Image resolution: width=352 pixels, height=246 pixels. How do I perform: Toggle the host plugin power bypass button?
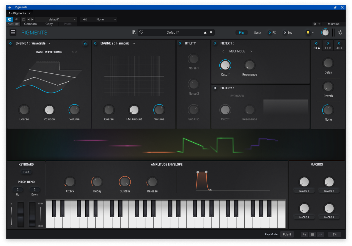[x=10, y=19]
